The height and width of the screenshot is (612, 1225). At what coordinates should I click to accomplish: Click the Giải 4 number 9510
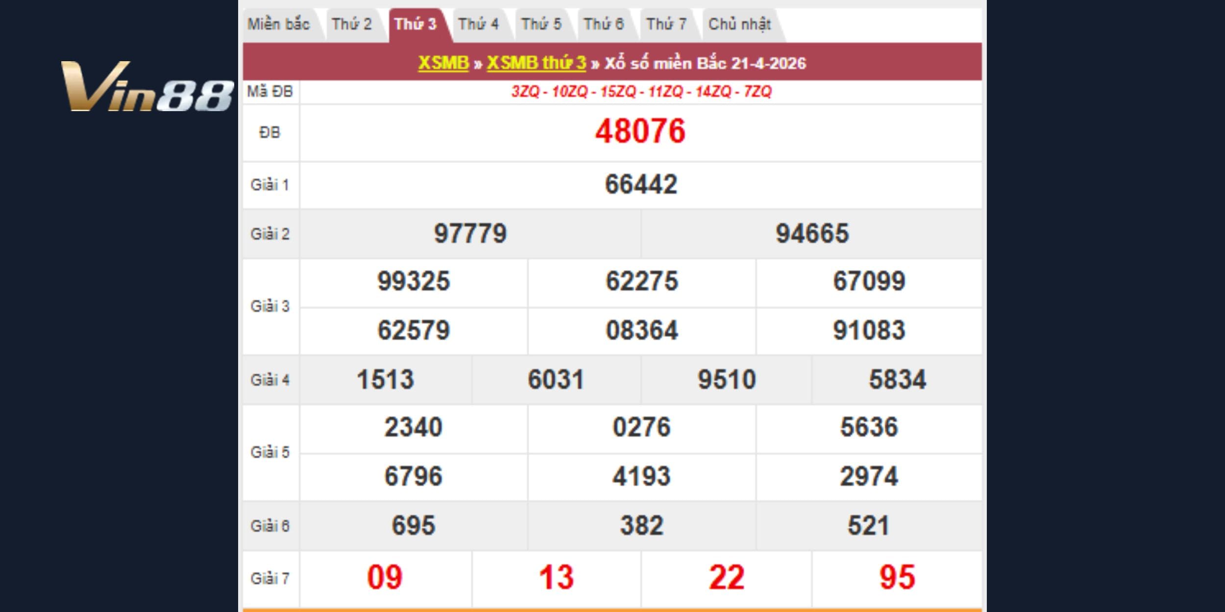coord(727,380)
